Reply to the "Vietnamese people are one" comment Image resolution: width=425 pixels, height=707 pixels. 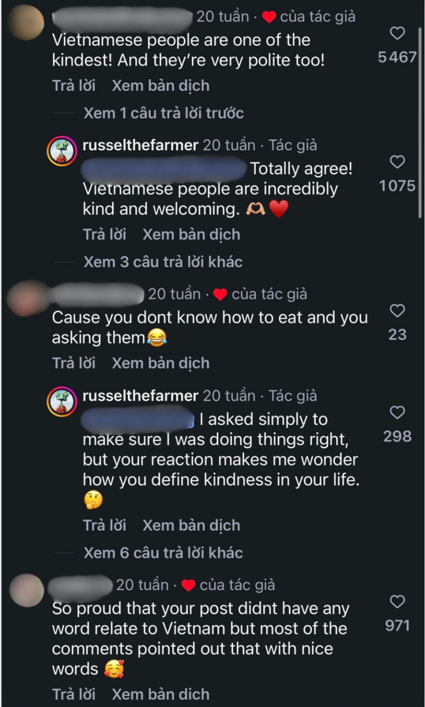coord(74,86)
